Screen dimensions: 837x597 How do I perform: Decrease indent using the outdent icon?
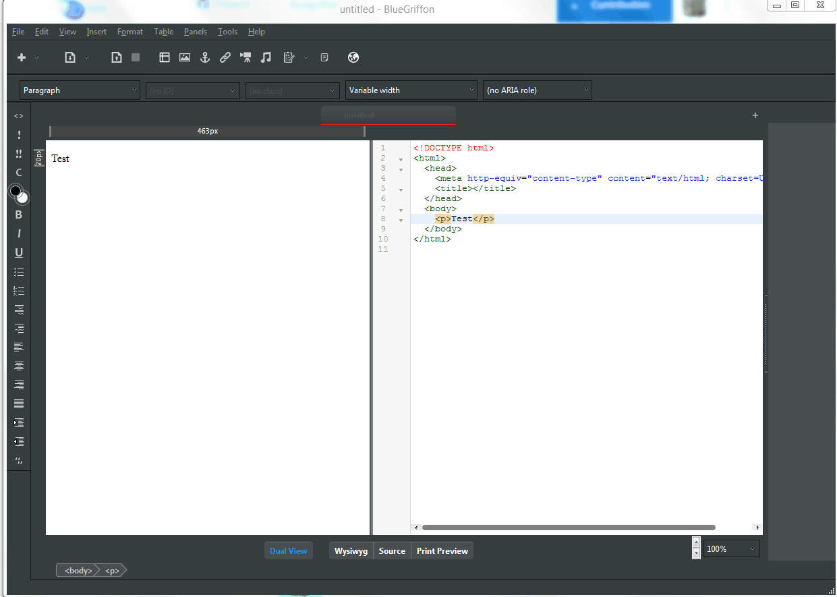[x=19, y=441]
